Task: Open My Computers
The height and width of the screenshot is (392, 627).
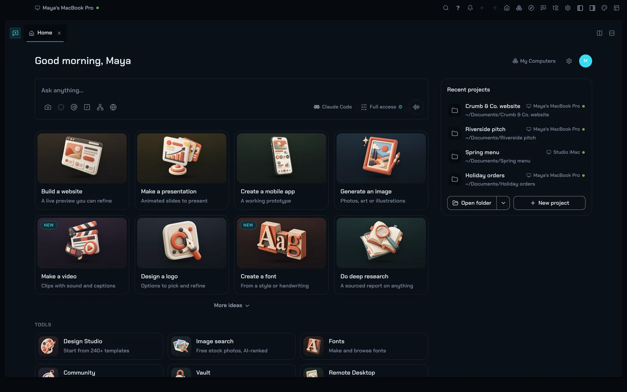Action: tap(534, 61)
